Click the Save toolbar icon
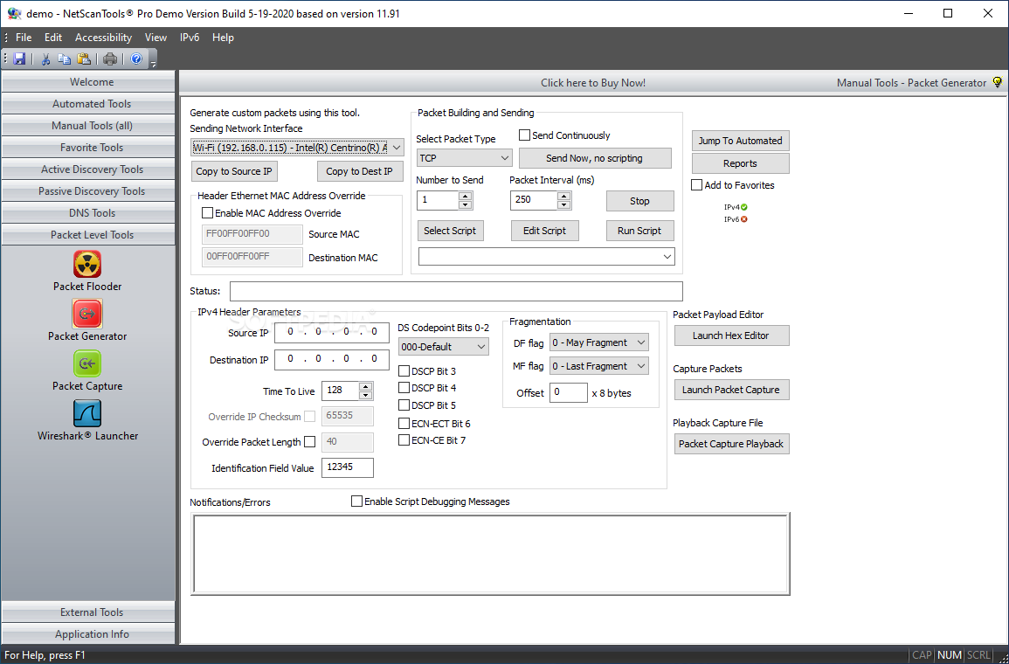The image size is (1009, 664). pos(19,59)
